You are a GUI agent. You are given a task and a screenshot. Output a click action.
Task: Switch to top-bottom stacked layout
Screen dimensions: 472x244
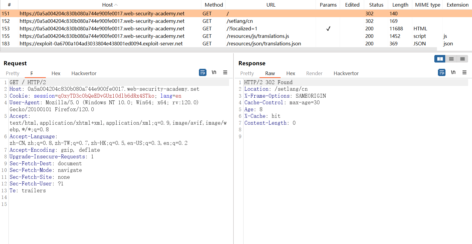click(x=451, y=59)
